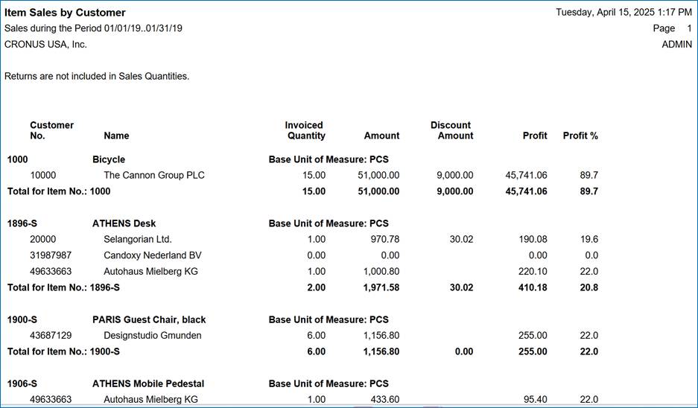This screenshot has width=698, height=408.
Task: Click the Invoiced Quantity column header
Action: (305, 130)
